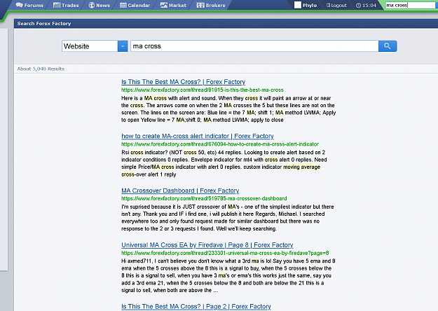Follow the thread/519785 green URL

(x=204, y=198)
